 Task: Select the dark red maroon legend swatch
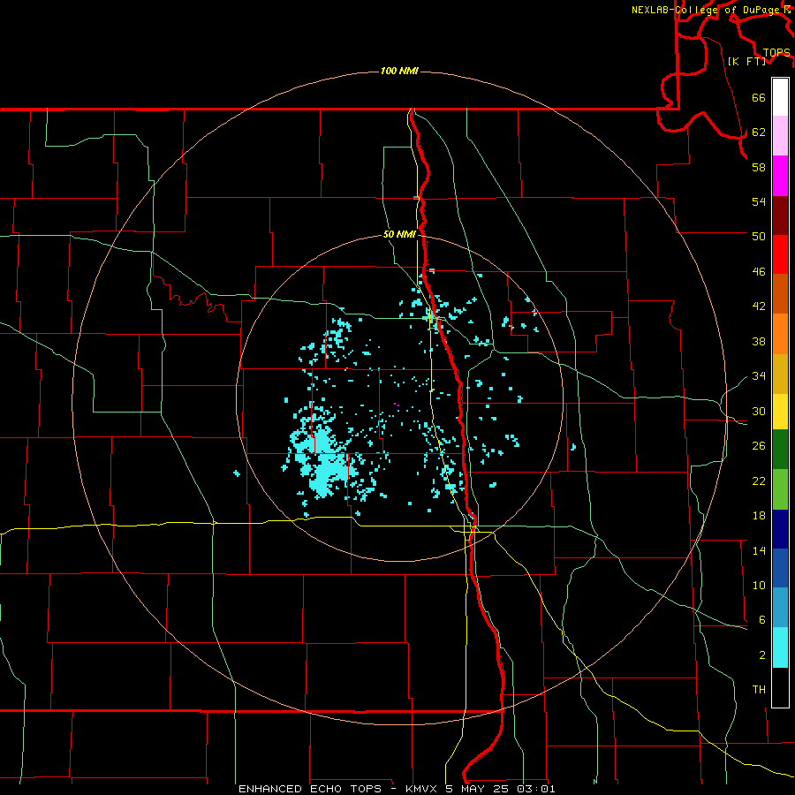[780, 216]
